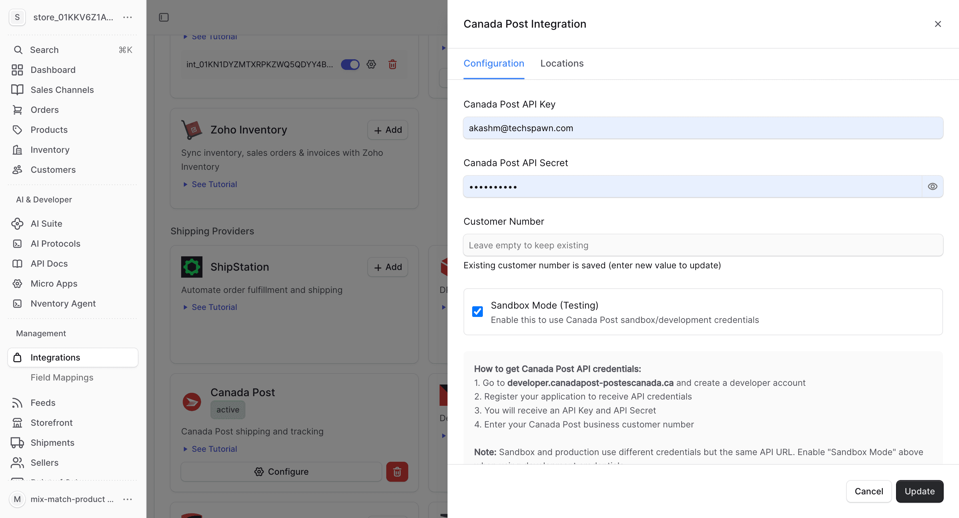Collapse the sidebar with panel toggle icon

[x=164, y=17]
